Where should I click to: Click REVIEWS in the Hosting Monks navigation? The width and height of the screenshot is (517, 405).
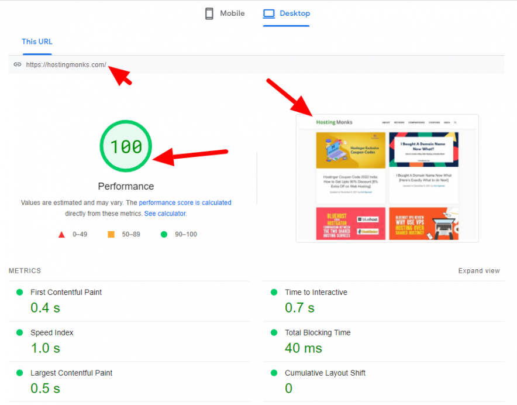(x=399, y=122)
